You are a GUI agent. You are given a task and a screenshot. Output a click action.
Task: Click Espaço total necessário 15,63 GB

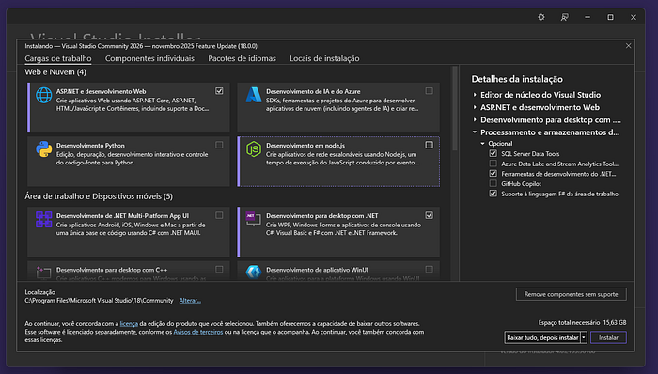(582, 323)
